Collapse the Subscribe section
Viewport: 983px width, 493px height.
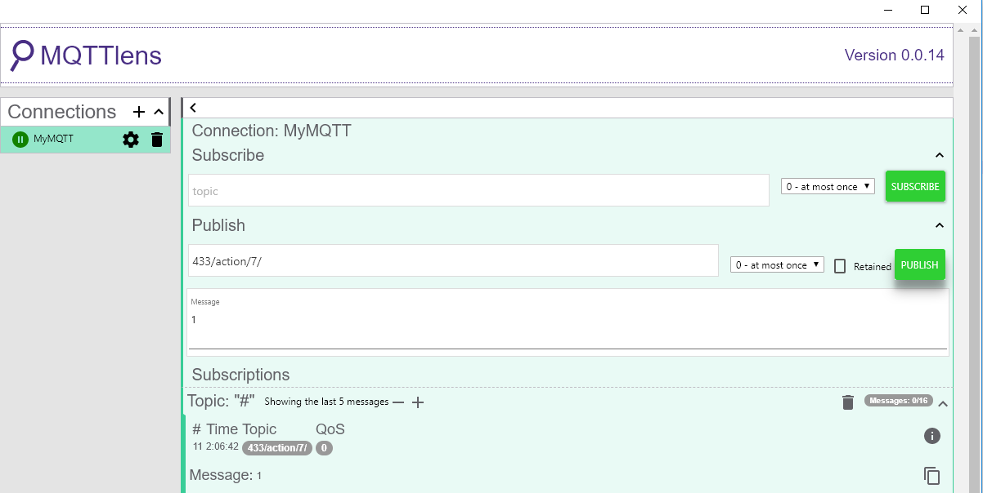click(x=940, y=155)
